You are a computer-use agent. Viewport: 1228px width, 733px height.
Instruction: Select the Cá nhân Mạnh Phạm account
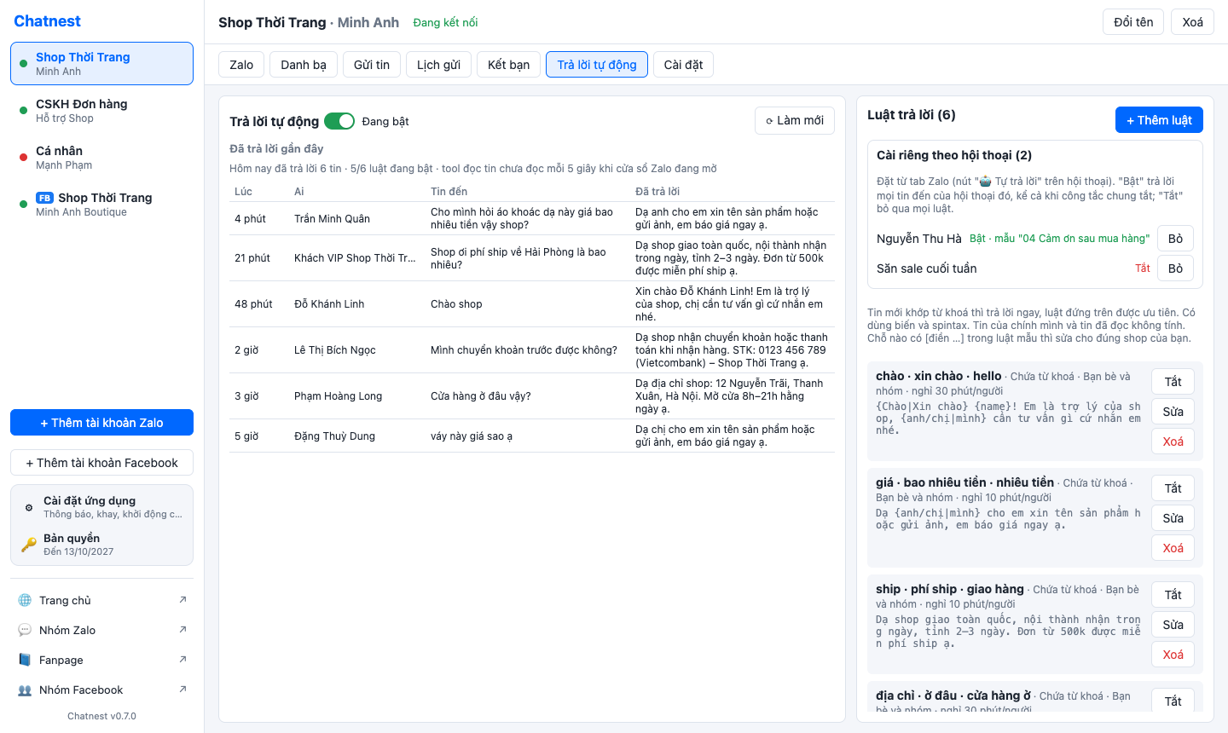(101, 158)
